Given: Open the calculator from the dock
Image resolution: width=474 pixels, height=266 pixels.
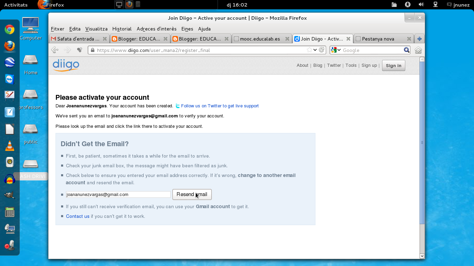Looking at the screenshot, I should (9, 212).
